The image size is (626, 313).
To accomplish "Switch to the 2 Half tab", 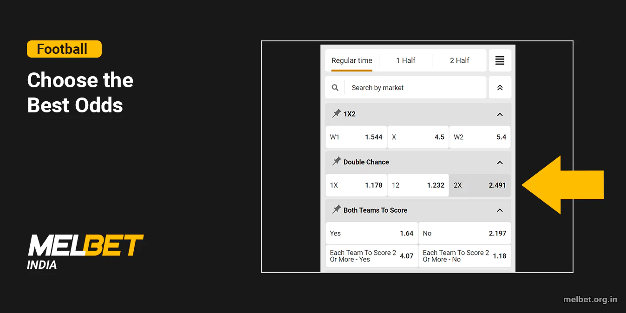I will [459, 60].
